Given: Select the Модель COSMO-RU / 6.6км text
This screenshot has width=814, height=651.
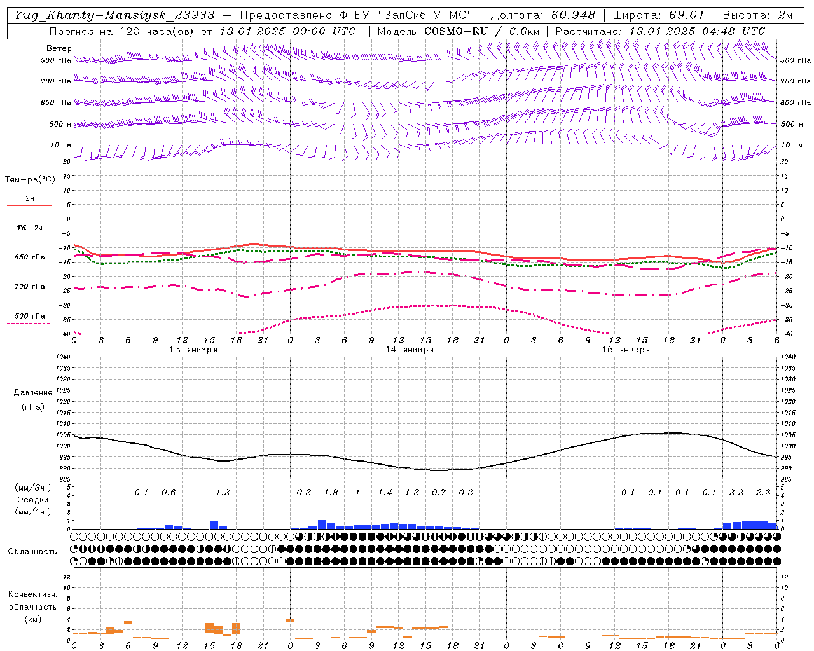Looking at the screenshot, I should [458, 31].
